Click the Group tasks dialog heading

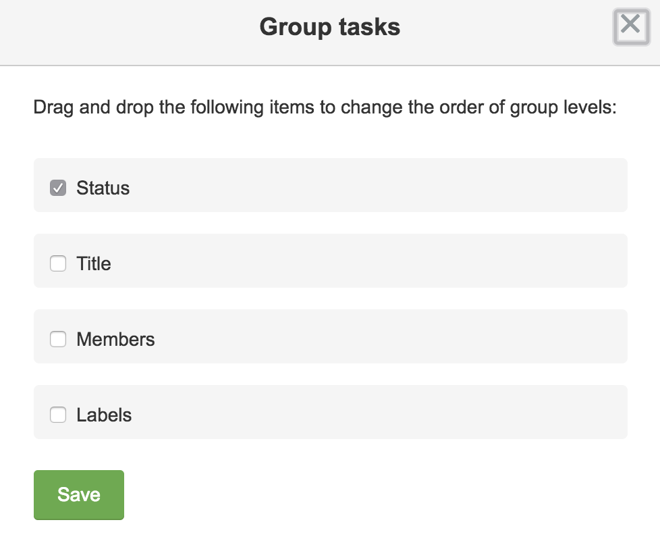pyautogui.click(x=329, y=27)
